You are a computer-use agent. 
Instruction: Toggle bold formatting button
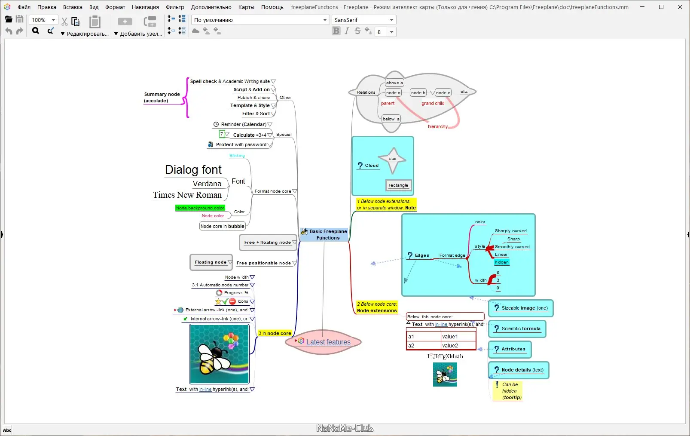tap(336, 31)
